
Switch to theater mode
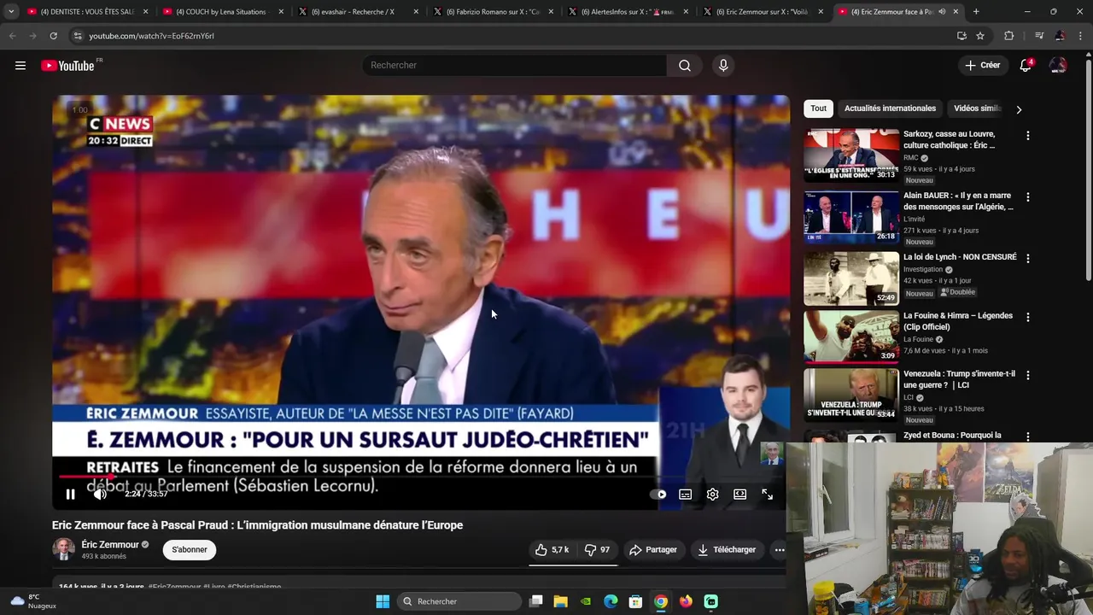click(x=739, y=494)
